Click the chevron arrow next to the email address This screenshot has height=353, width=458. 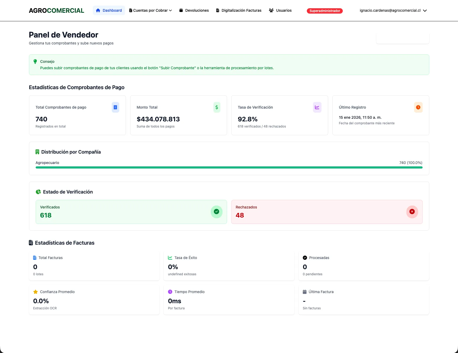coord(425,11)
